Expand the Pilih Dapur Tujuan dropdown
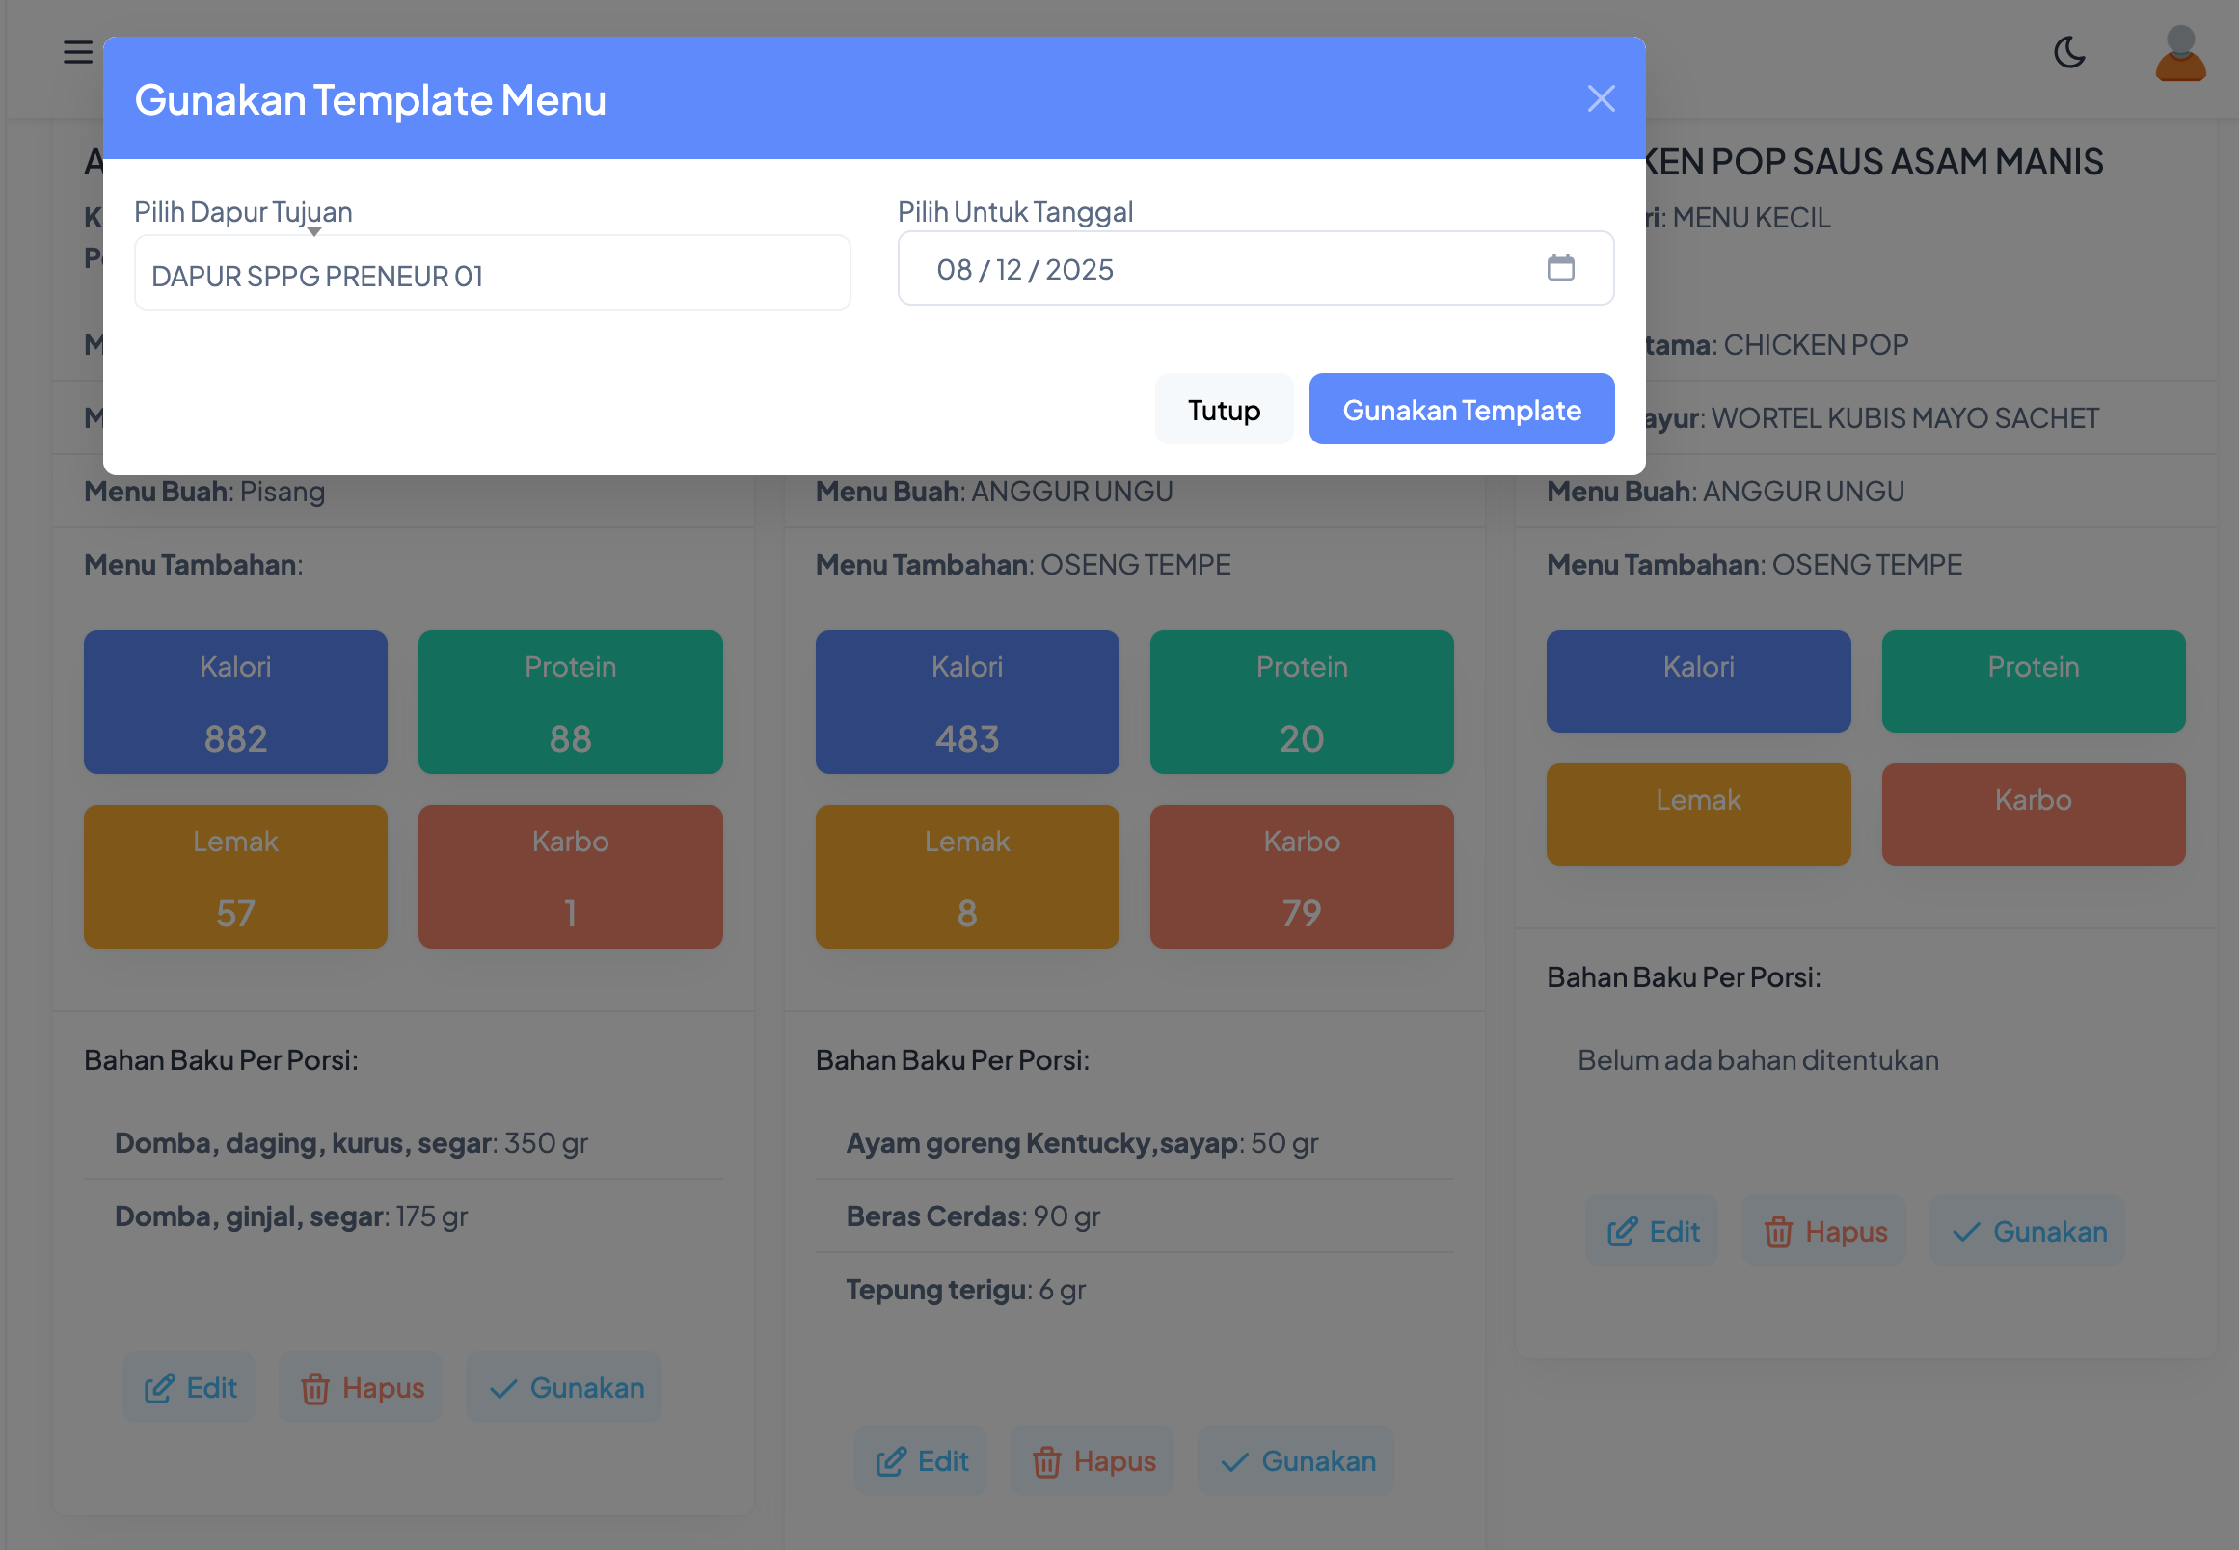The width and height of the screenshot is (2239, 1550). [x=492, y=275]
